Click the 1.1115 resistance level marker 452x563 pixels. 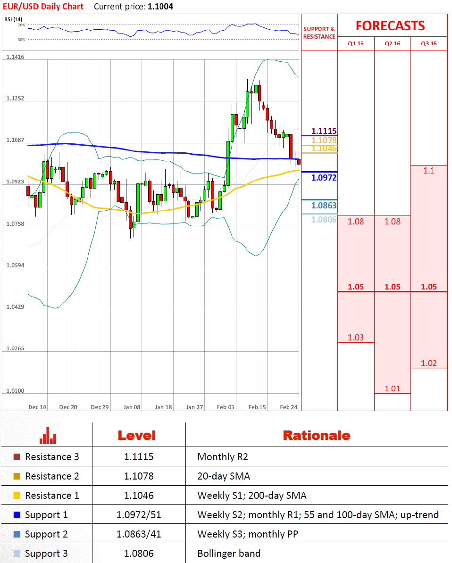coord(324,131)
